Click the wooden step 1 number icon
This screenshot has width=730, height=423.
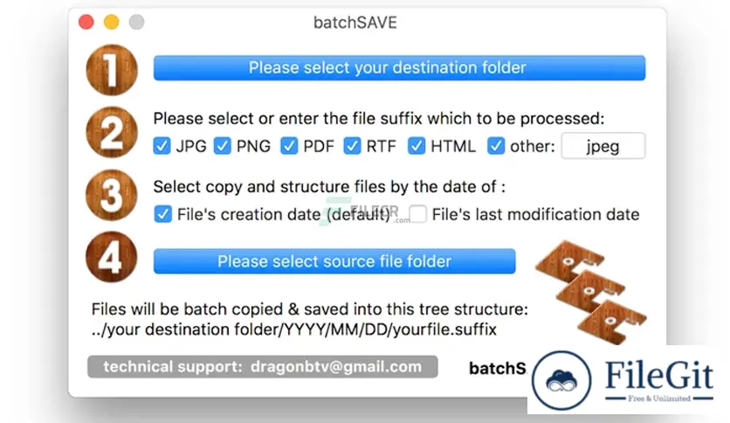pos(112,70)
